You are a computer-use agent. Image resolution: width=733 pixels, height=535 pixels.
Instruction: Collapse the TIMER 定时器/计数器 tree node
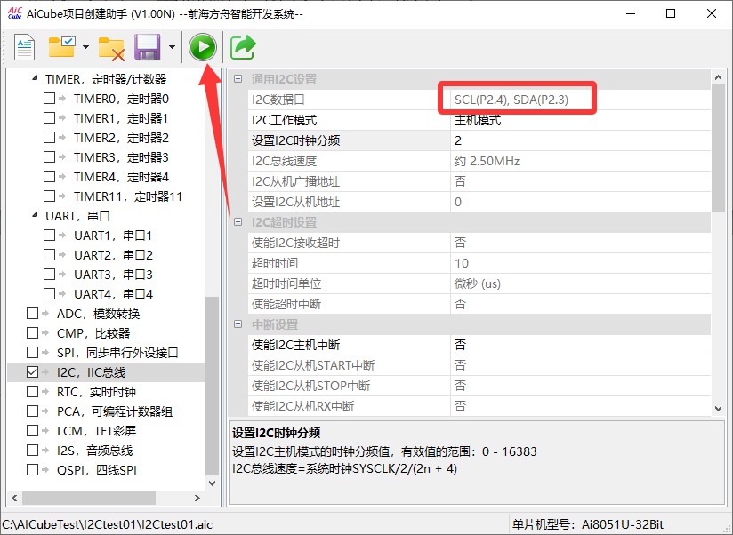pyautogui.click(x=35, y=78)
